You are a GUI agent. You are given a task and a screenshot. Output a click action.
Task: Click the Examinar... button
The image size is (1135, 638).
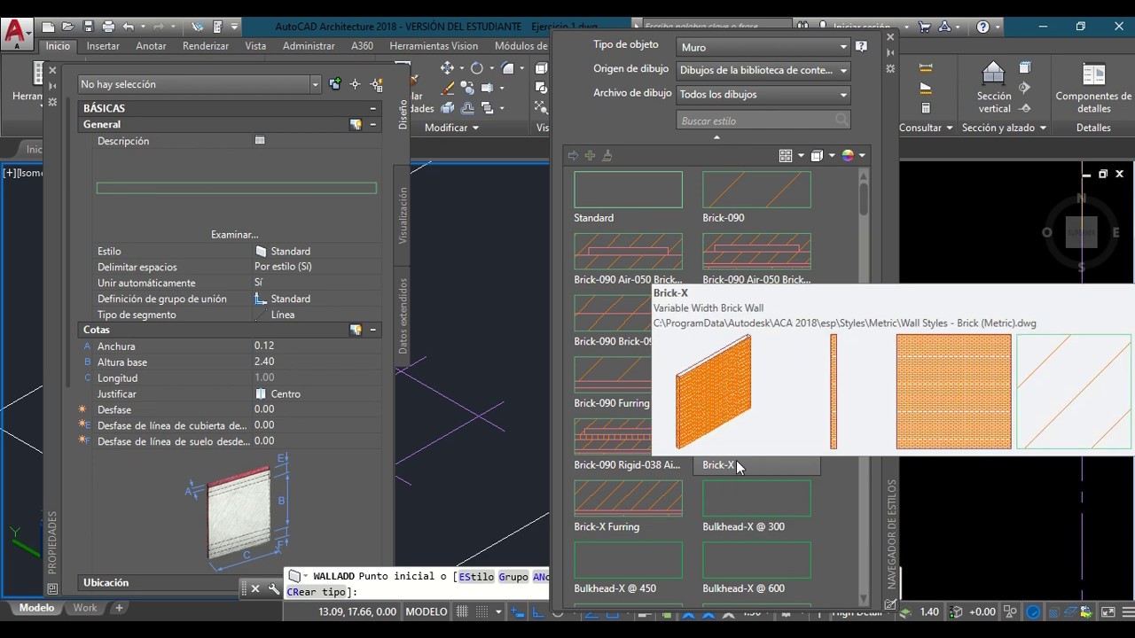[x=235, y=235]
